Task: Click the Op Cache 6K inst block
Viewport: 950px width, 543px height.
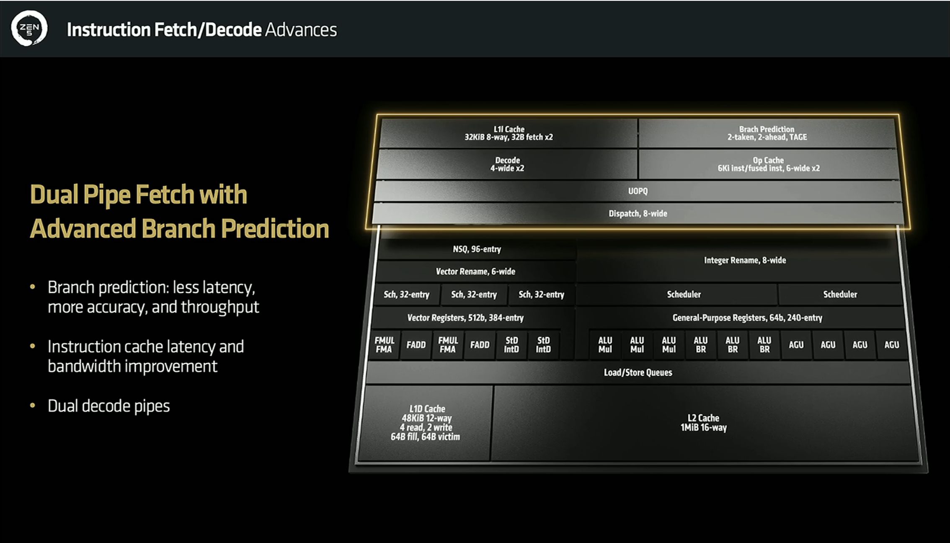Action: click(x=768, y=164)
